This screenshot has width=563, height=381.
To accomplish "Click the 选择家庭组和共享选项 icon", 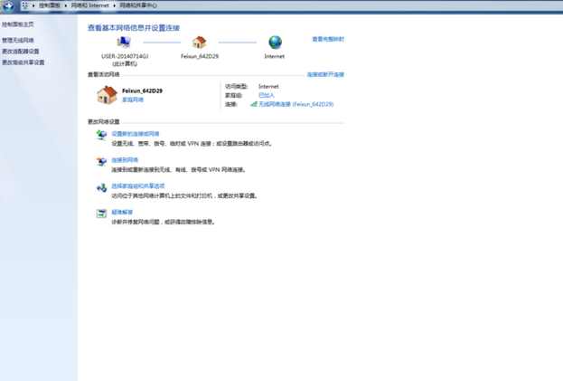I will coord(101,187).
